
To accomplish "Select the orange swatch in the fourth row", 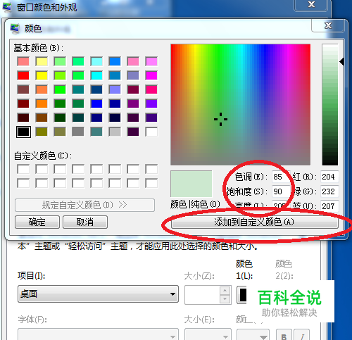I will tap(42, 103).
